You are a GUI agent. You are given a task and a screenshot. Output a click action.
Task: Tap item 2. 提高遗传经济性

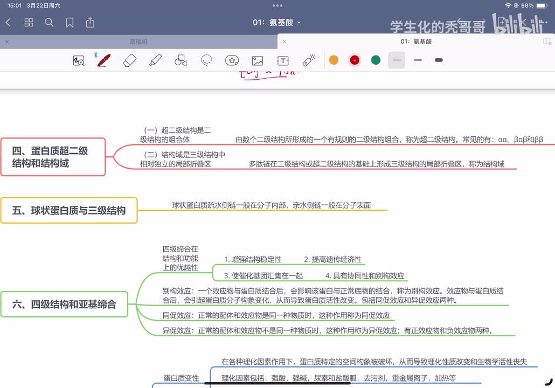pyautogui.click(x=332, y=259)
